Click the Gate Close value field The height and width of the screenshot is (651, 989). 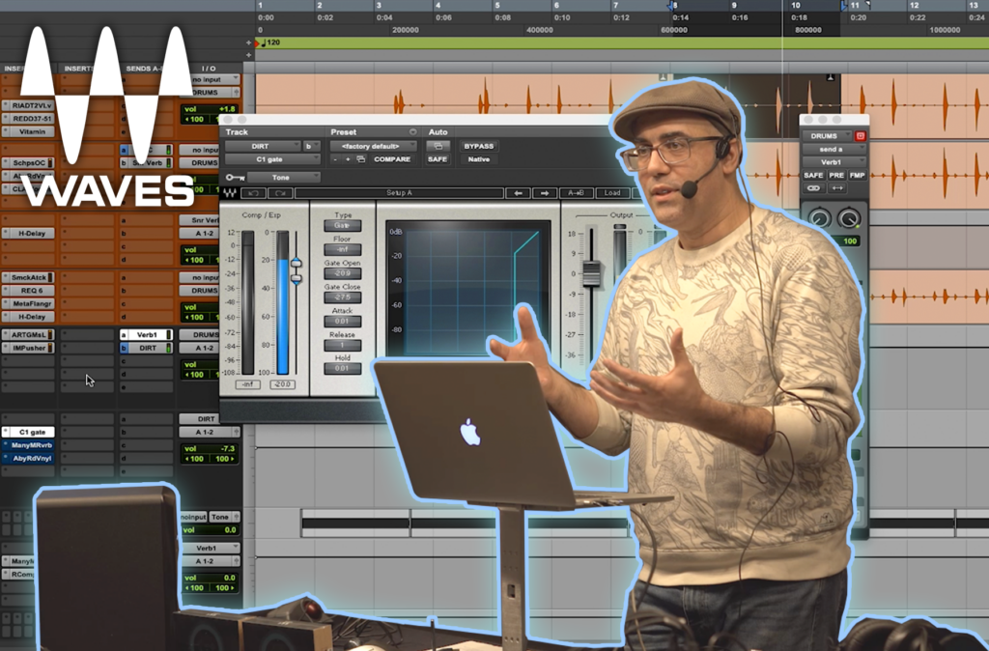tap(343, 297)
